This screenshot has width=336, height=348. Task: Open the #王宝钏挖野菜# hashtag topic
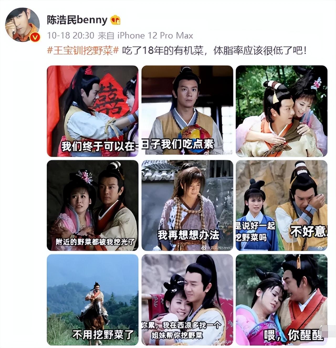[83, 50]
